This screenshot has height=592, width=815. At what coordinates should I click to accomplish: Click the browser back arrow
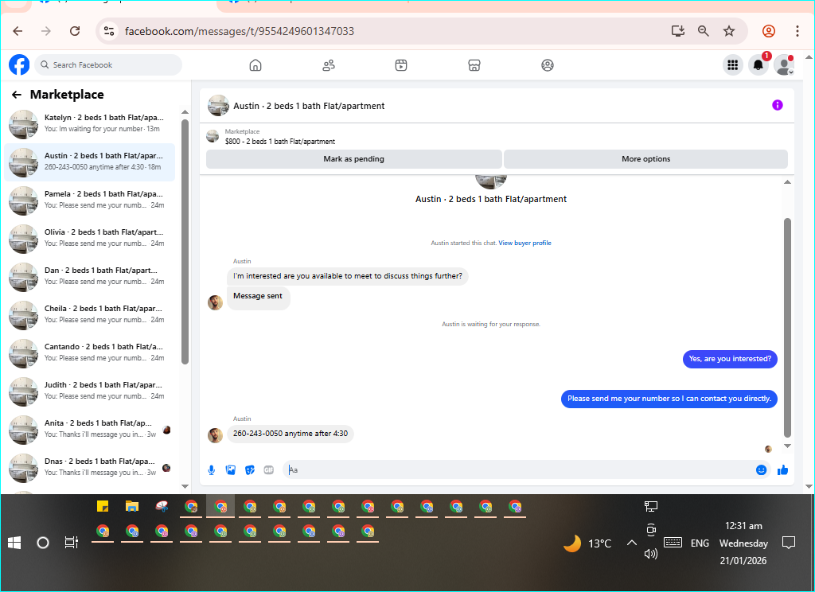pos(18,31)
